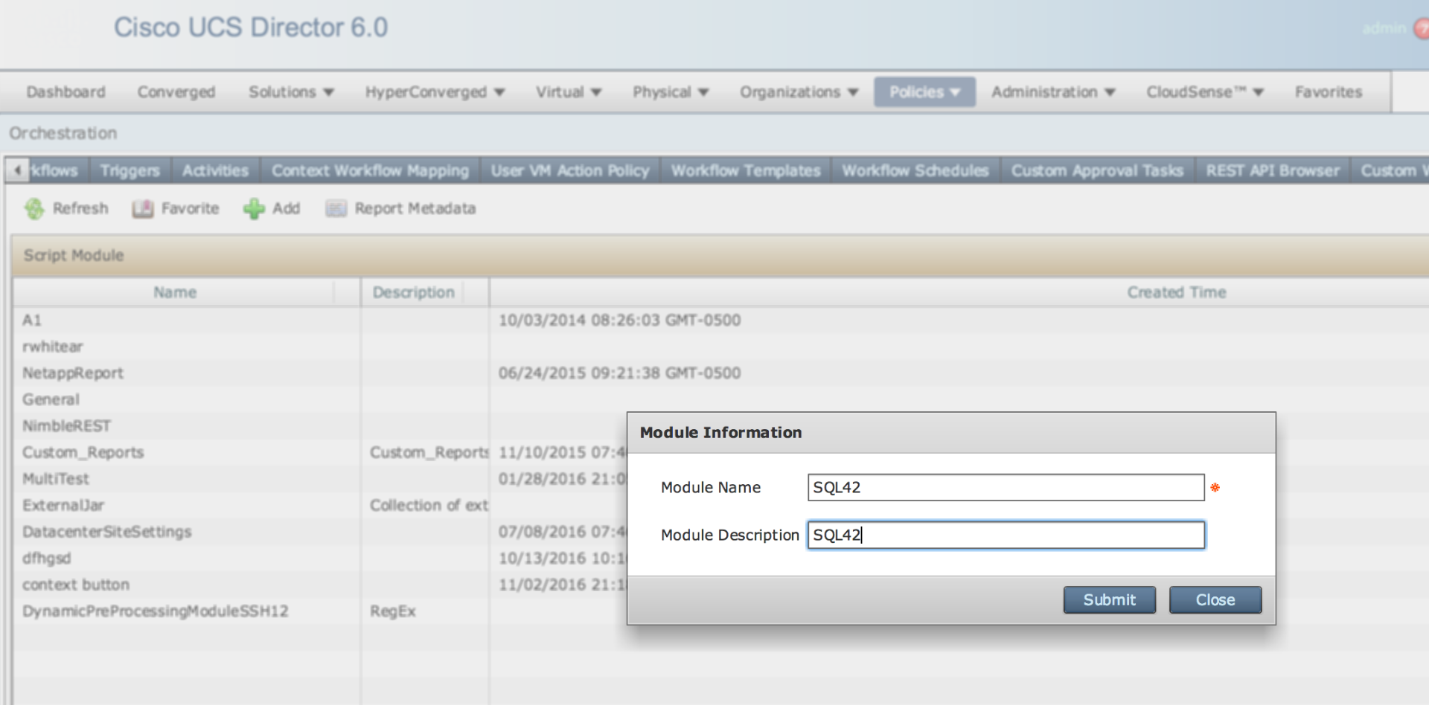This screenshot has height=705, width=1429.
Task: Sort by the Name column header
Action: [x=175, y=293]
